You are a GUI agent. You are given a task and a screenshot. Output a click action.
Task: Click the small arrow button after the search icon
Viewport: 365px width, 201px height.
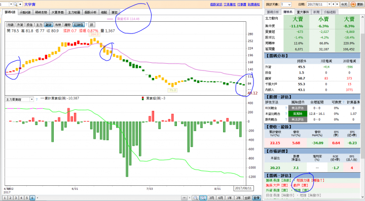pos(20,5)
